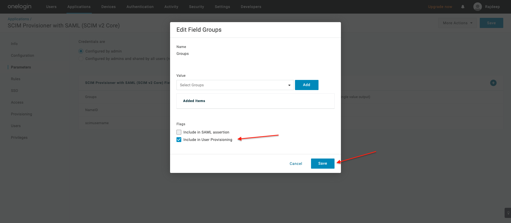Image resolution: width=511 pixels, height=223 pixels.
Task: Enable Include in SAML assertion checkbox
Action: point(179,132)
